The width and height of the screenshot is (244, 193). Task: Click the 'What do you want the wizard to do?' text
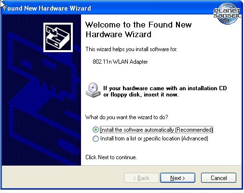point(127,117)
